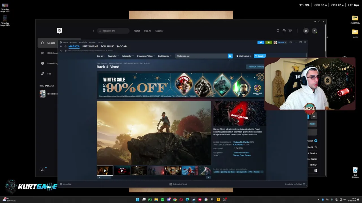
Task: Open Epic Games downloads icon
Action: click(x=42, y=170)
